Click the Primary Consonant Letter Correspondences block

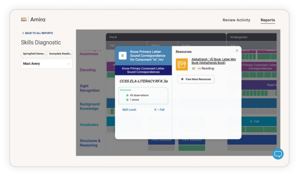tap(259, 67)
